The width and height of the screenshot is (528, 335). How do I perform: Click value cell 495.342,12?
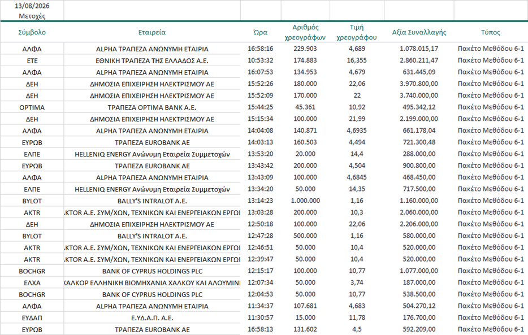pos(419,107)
